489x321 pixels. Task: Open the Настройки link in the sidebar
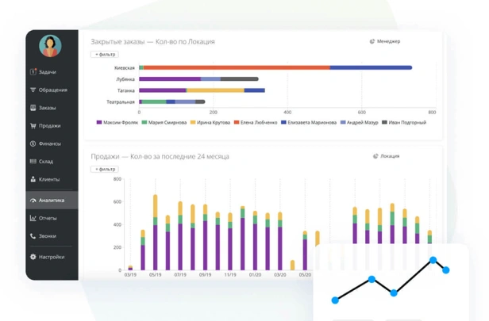click(51, 257)
